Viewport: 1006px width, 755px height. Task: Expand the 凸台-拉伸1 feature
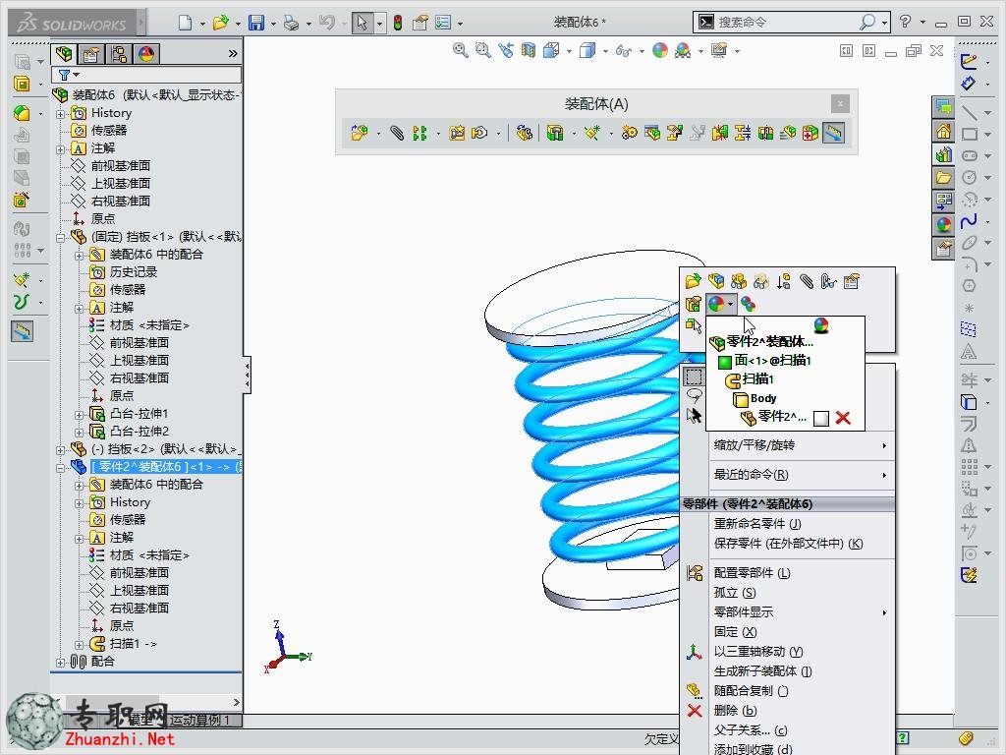point(79,415)
